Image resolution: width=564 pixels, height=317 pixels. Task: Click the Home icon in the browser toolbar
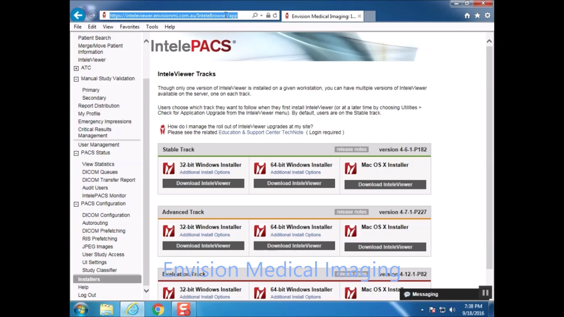point(467,15)
